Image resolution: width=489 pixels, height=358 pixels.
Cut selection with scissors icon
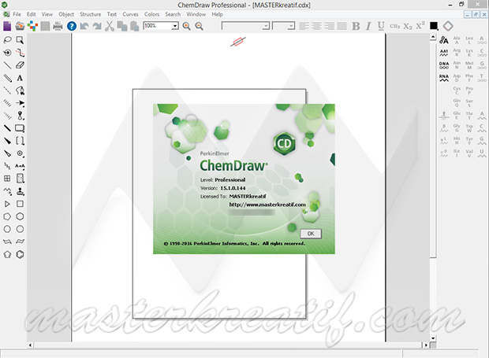(x=109, y=26)
